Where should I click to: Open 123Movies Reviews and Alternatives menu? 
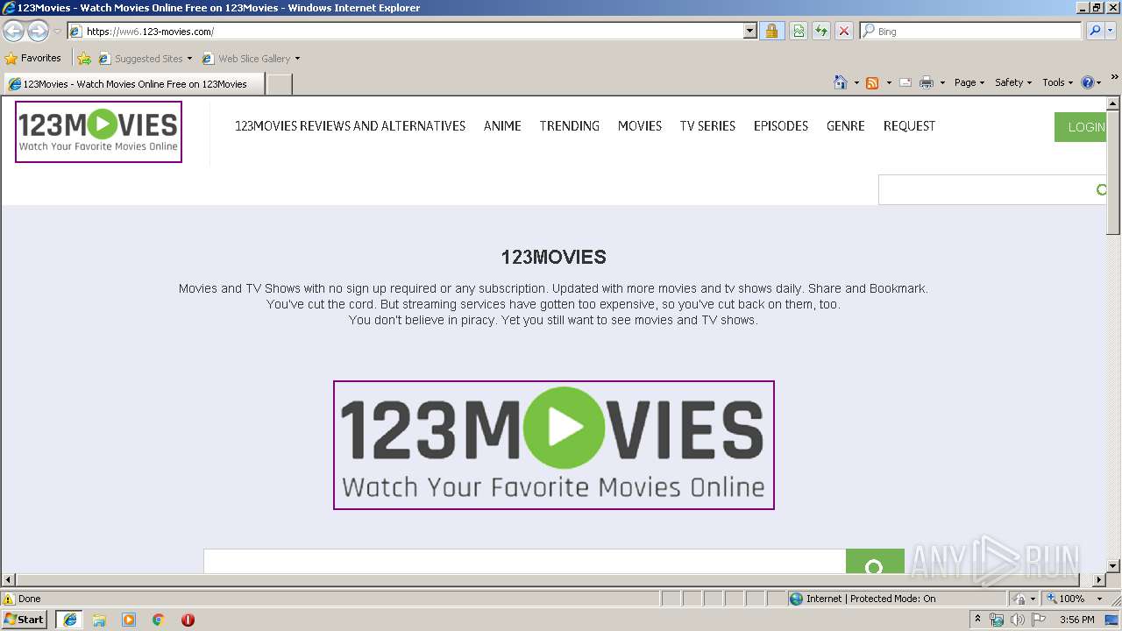(350, 126)
